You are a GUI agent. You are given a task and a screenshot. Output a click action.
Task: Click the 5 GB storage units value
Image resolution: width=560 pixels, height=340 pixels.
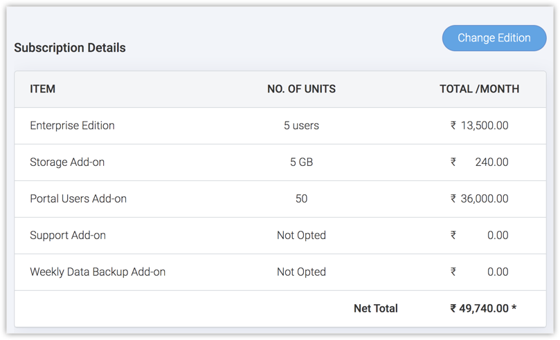pos(301,162)
